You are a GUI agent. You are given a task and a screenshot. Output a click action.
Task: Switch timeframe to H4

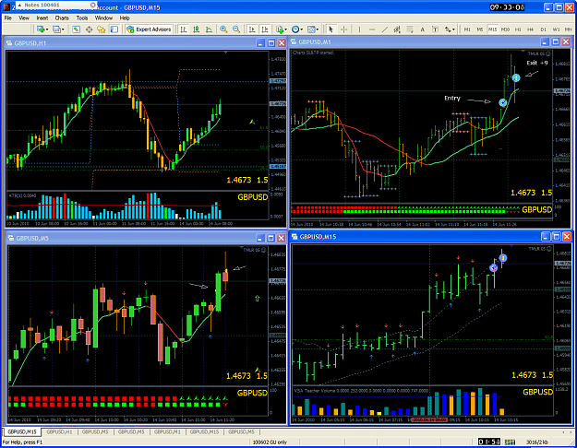click(x=530, y=29)
